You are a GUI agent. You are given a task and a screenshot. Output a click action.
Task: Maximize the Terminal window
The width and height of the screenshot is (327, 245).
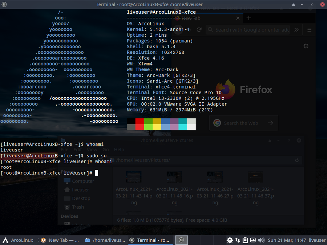[x=312, y=4]
